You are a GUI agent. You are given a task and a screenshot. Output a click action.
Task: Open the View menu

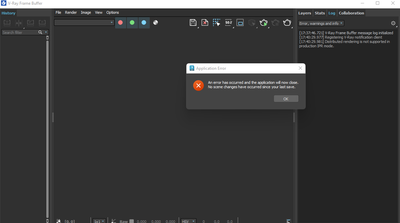[x=99, y=12]
